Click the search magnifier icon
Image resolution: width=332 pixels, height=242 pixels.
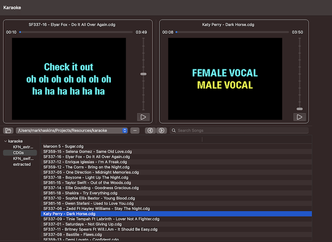pos(173,130)
